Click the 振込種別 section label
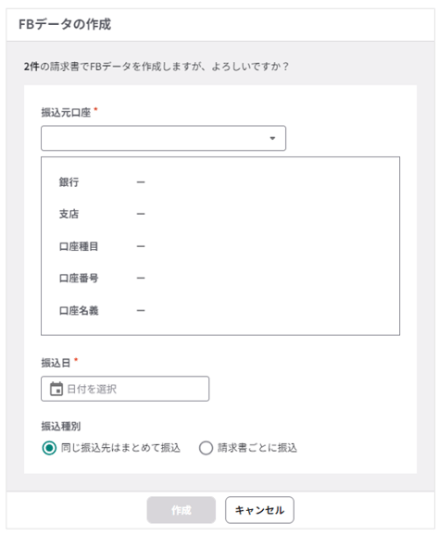The width and height of the screenshot is (438, 535). [61, 426]
